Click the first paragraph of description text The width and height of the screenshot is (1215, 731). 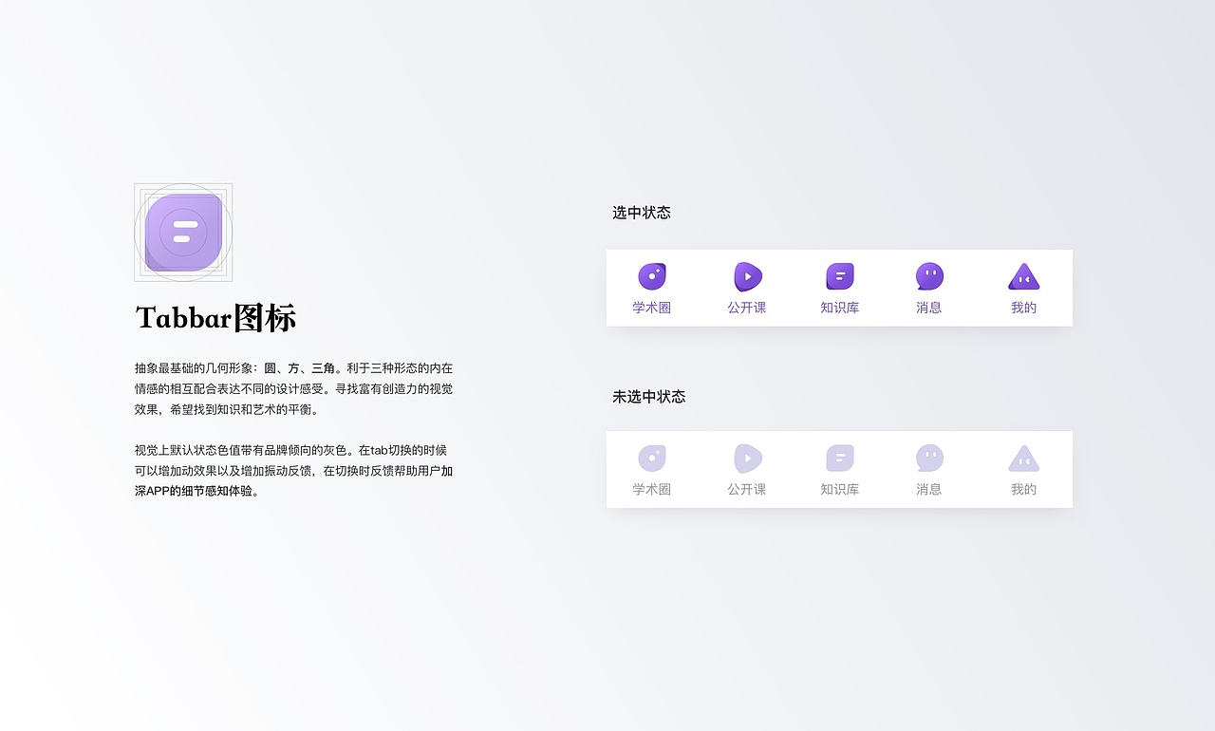[x=292, y=388]
